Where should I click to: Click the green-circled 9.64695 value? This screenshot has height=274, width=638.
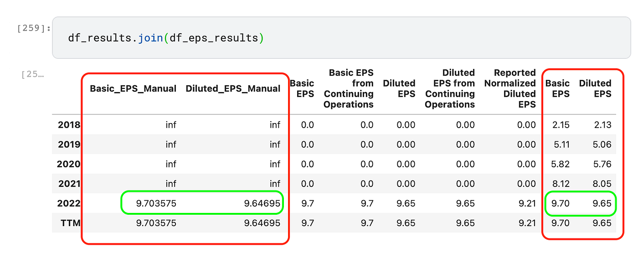click(262, 203)
